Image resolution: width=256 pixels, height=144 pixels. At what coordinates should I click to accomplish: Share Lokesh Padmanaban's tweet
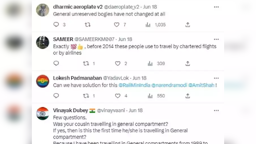pos(188,96)
